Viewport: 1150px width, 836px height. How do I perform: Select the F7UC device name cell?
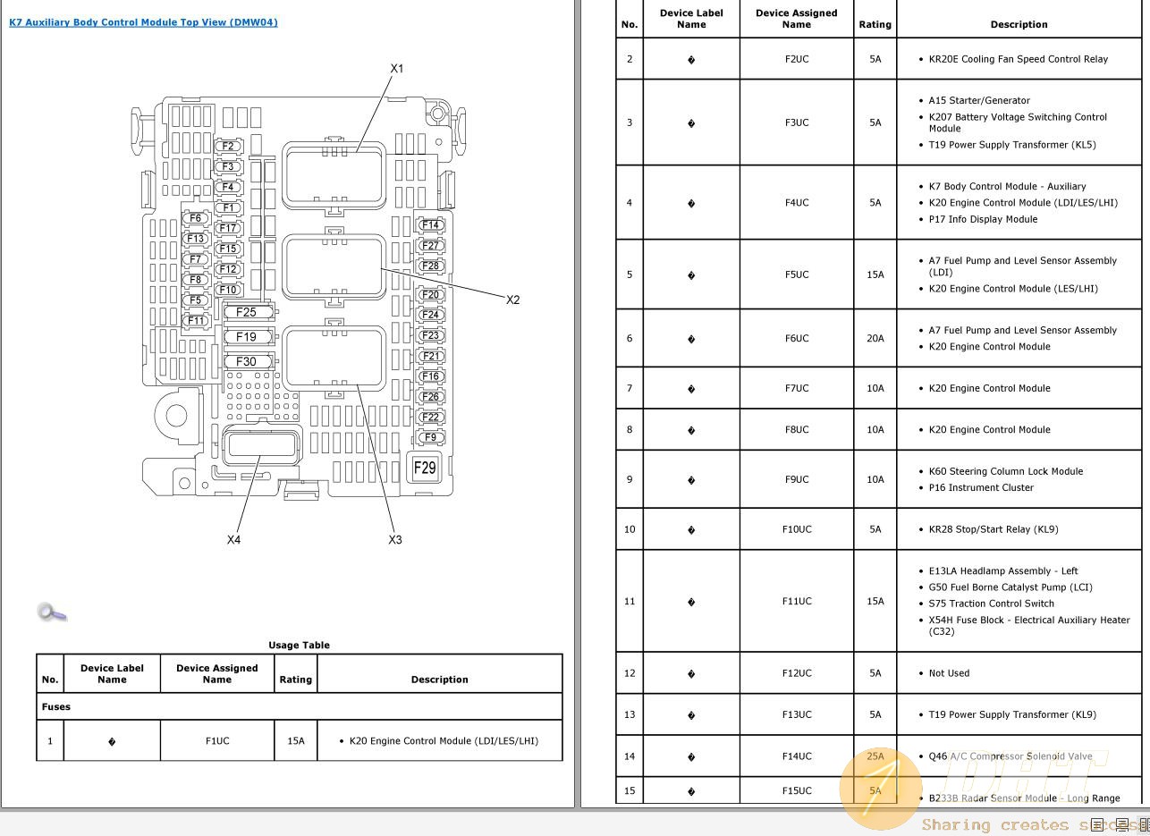coord(797,388)
